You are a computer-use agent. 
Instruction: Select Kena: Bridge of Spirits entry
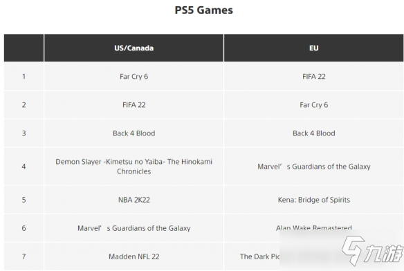tap(314, 200)
